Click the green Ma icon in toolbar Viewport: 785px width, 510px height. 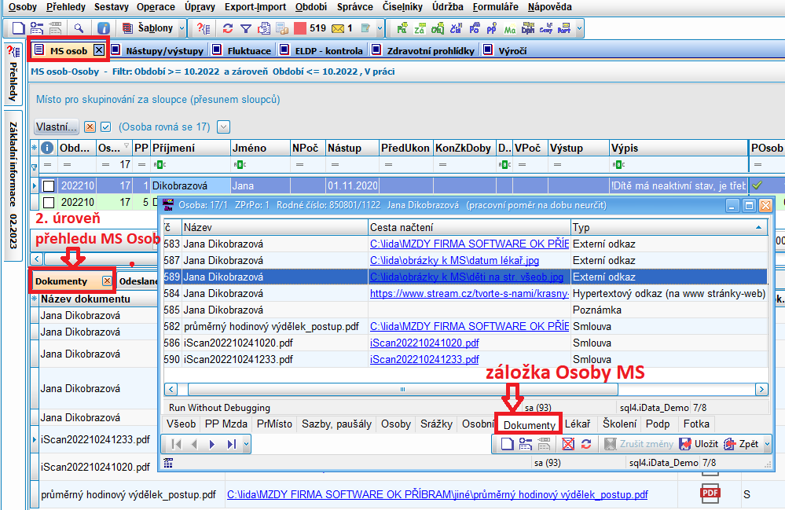[x=510, y=29]
